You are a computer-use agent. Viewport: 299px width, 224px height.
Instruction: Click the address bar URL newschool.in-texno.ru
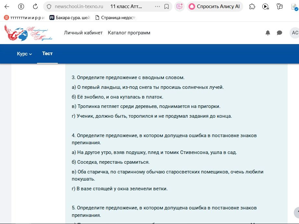tap(79, 6)
